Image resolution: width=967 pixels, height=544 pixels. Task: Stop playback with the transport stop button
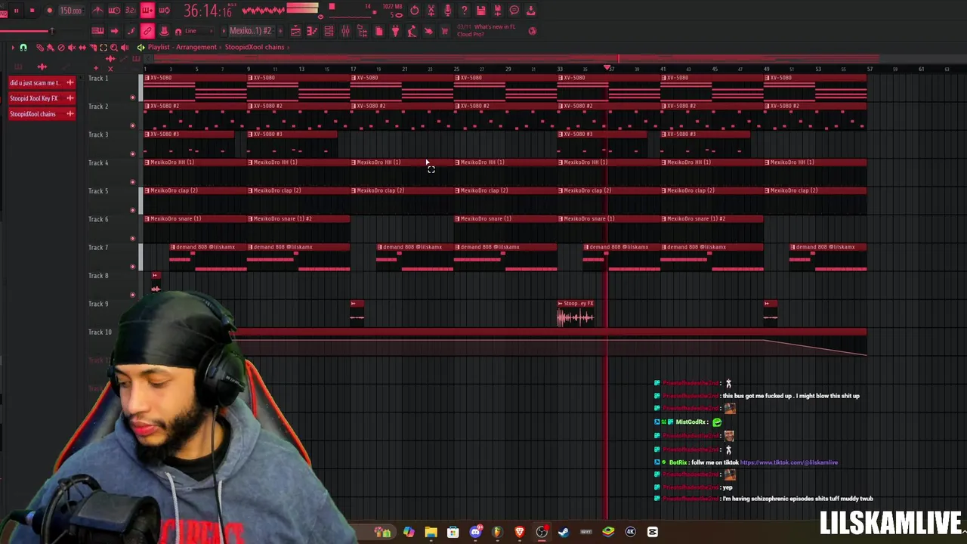coord(32,11)
